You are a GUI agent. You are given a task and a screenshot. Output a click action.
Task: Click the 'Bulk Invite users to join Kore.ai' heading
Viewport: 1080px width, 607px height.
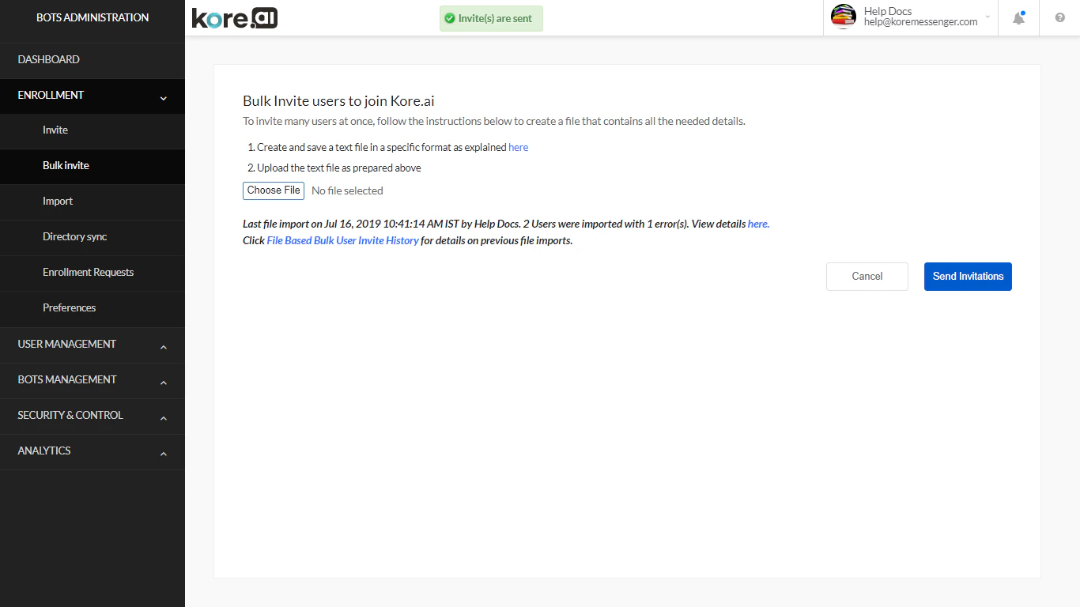coord(338,101)
